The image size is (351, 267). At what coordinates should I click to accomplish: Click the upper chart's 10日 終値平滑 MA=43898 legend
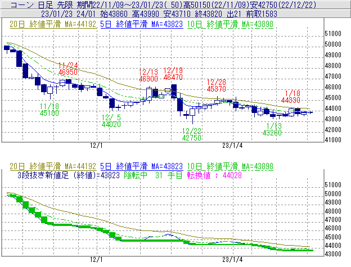230,24
